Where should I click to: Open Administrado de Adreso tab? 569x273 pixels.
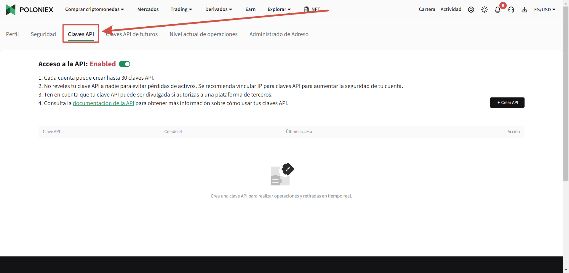click(x=279, y=34)
